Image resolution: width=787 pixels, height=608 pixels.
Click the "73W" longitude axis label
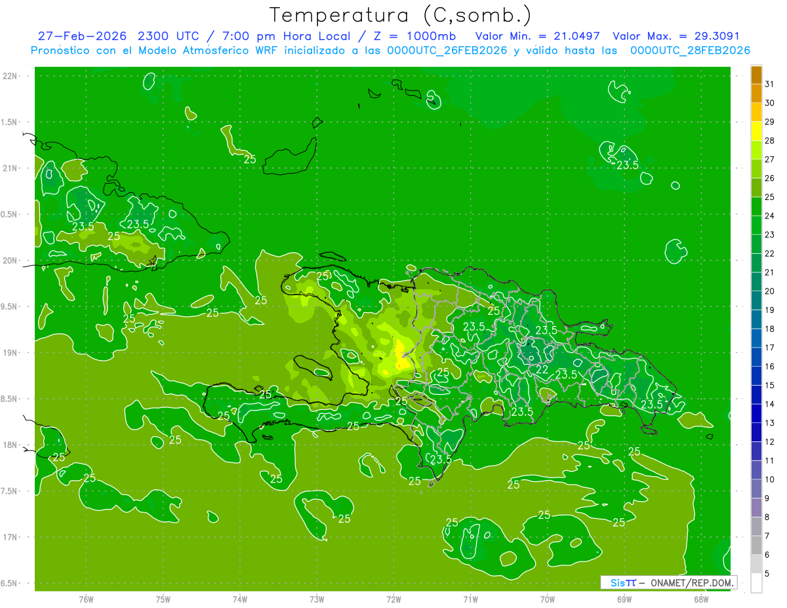[x=317, y=599]
